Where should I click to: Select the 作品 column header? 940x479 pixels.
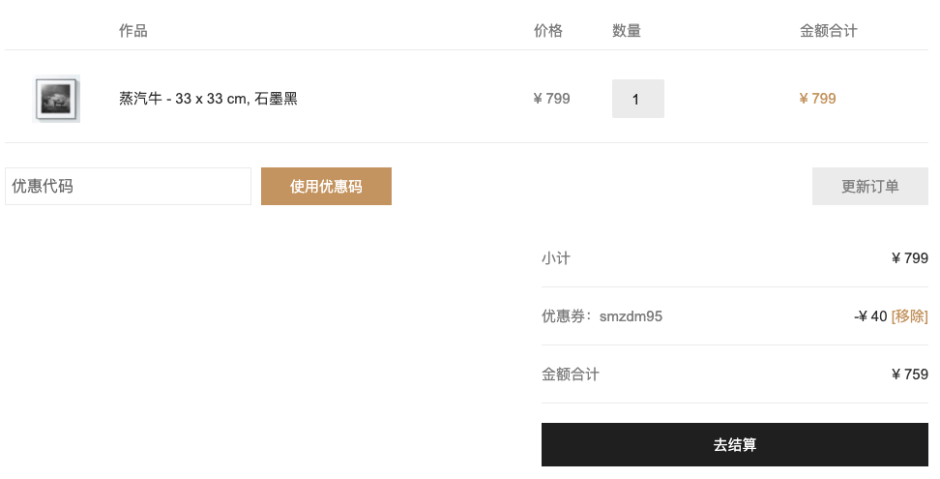[133, 31]
